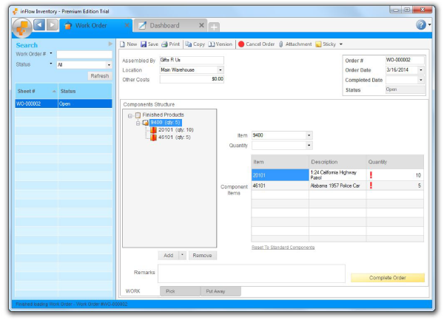Viewport: 444px width, 320px height.
Task: Select tree item 46101 (qty: 5)
Action: (175, 137)
